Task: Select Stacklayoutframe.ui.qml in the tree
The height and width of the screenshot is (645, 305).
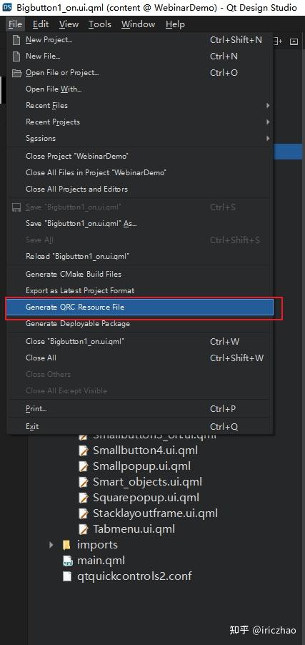Action: [x=155, y=513]
